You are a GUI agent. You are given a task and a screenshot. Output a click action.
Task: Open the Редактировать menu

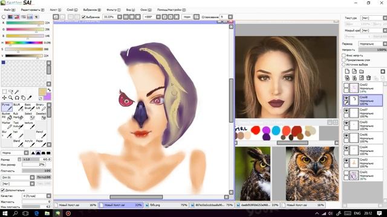[32, 10]
